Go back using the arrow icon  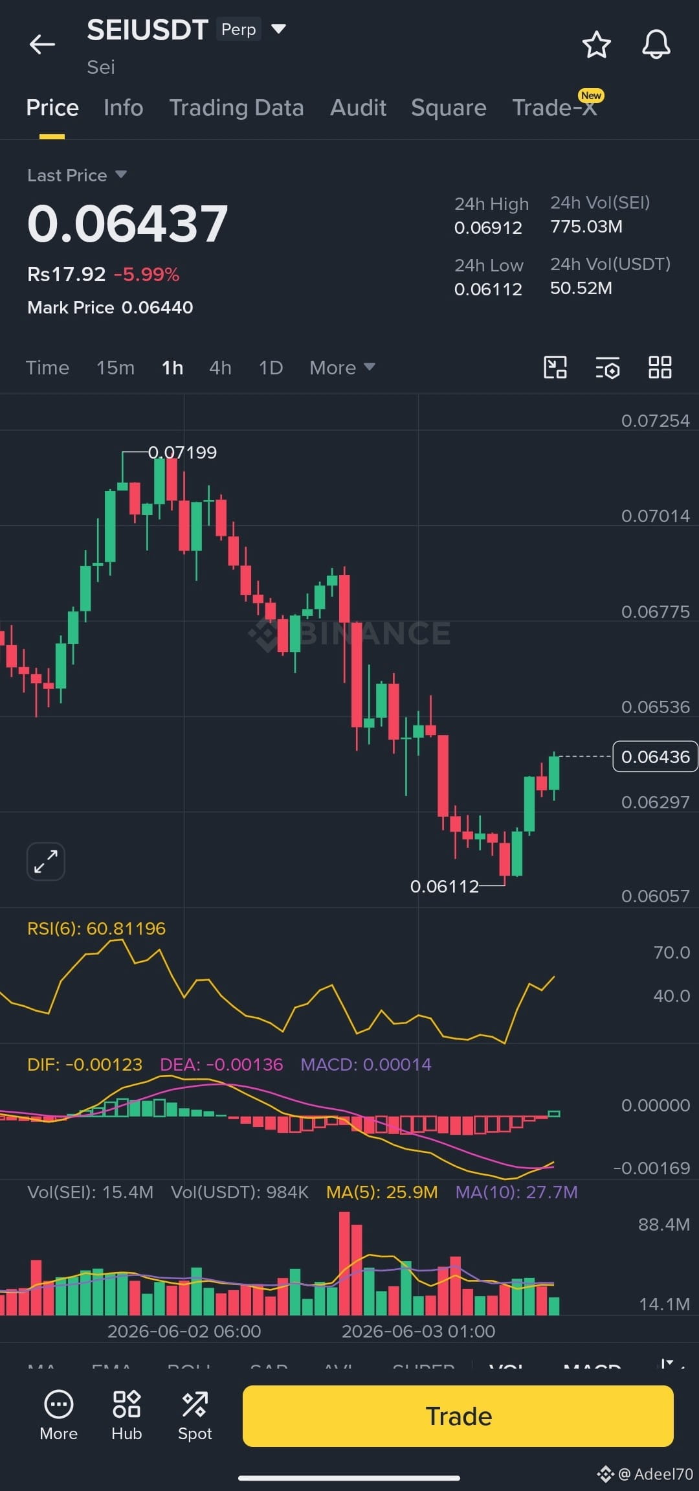[42, 45]
